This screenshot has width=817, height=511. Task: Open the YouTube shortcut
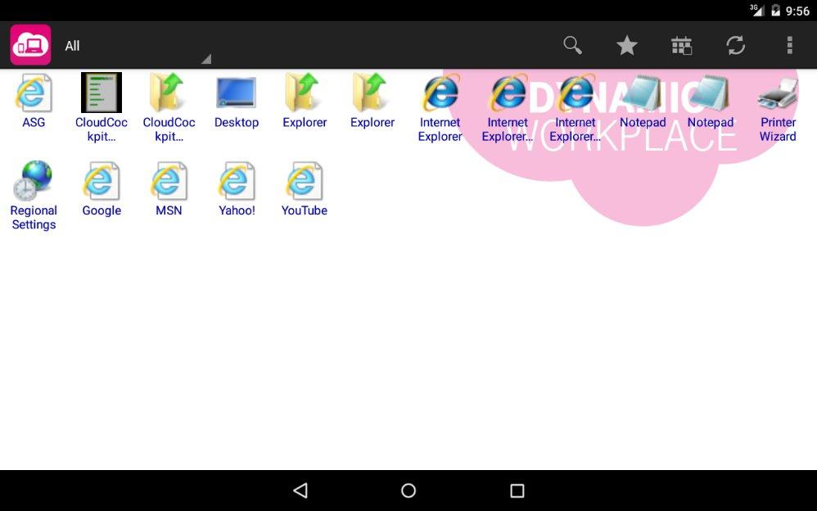(x=305, y=188)
